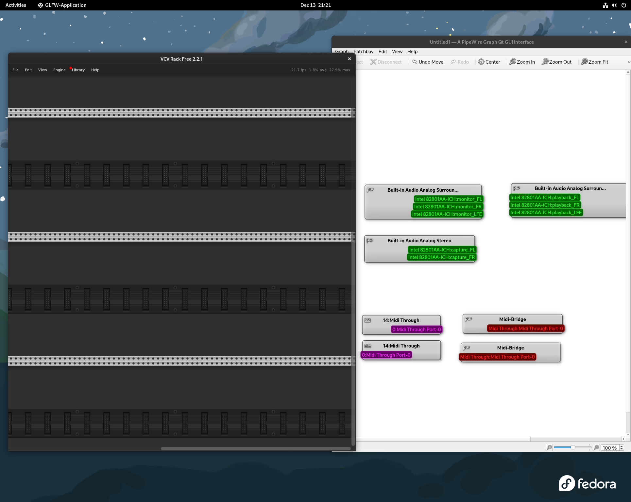This screenshot has height=502, width=631.
Task: Click the network icon in the top bar
Action: [x=605, y=5]
